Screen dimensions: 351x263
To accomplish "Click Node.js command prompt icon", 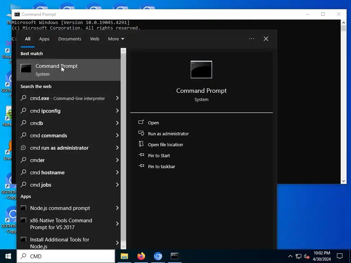I will 23,208.
